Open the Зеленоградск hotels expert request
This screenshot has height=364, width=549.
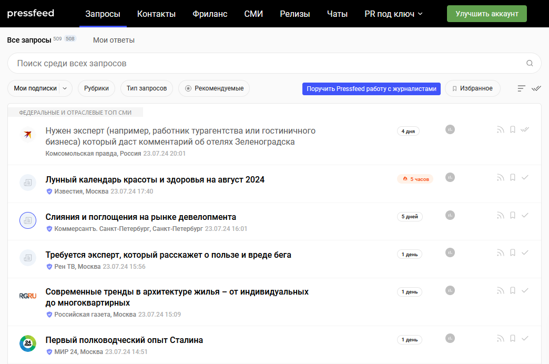tap(180, 136)
